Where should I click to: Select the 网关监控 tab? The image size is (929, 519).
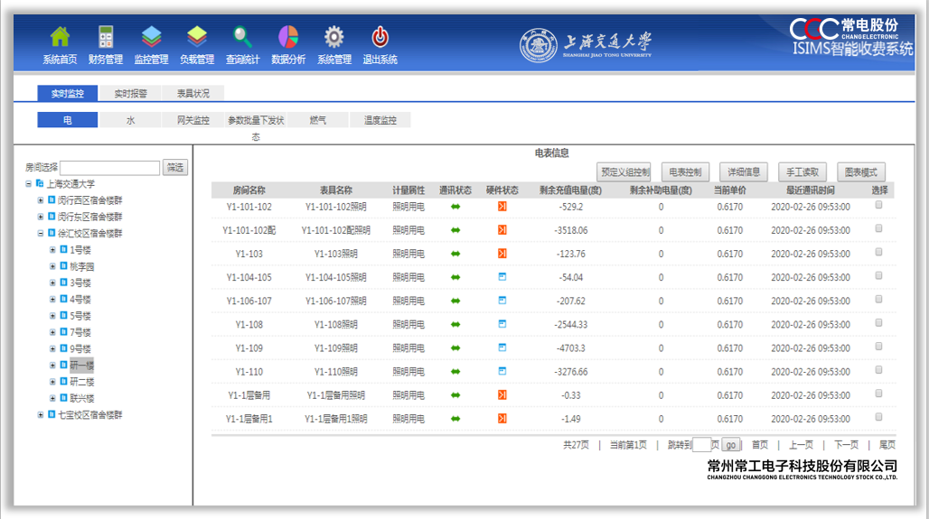click(x=192, y=120)
